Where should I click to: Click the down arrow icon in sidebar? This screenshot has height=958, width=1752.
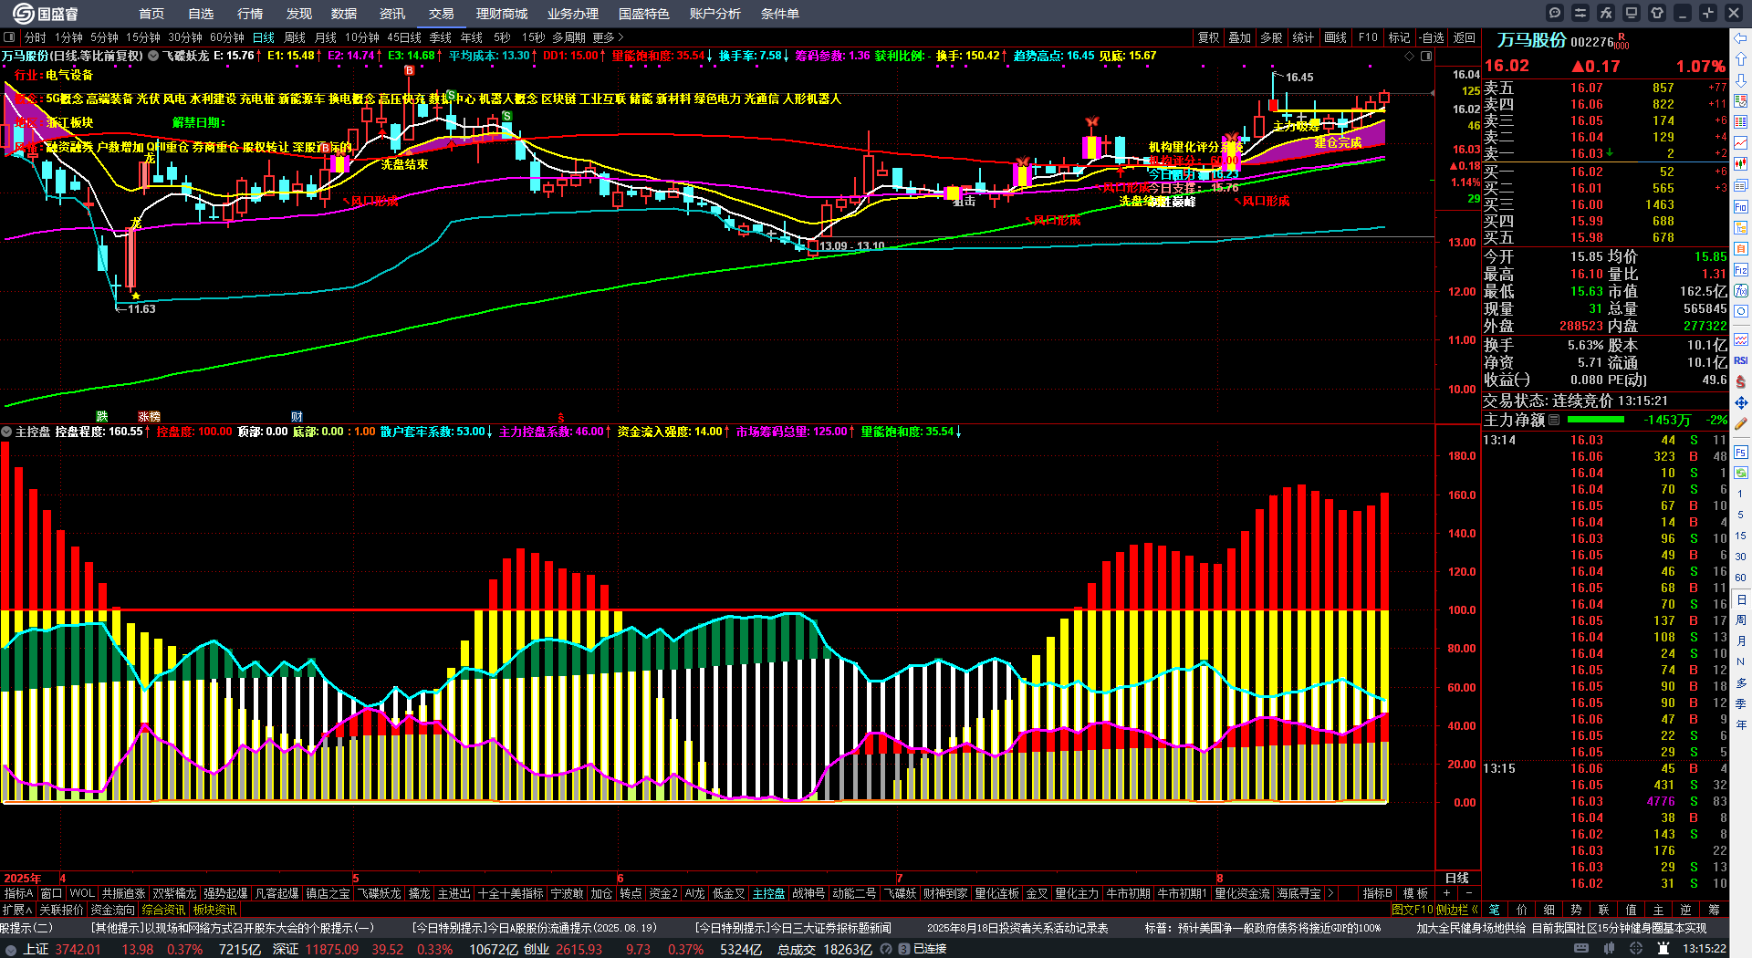pos(1741,80)
